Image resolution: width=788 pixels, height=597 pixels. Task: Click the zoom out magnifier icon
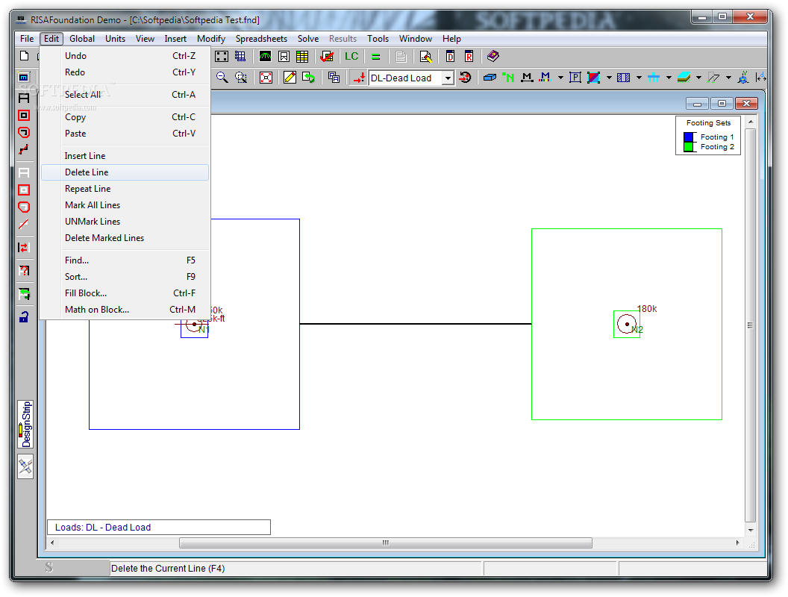coord(222,78)
